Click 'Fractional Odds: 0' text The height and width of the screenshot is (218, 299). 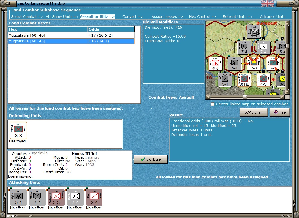(162, 41)
